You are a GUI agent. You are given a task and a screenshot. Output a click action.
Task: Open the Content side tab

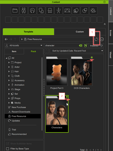coord(111,11)
